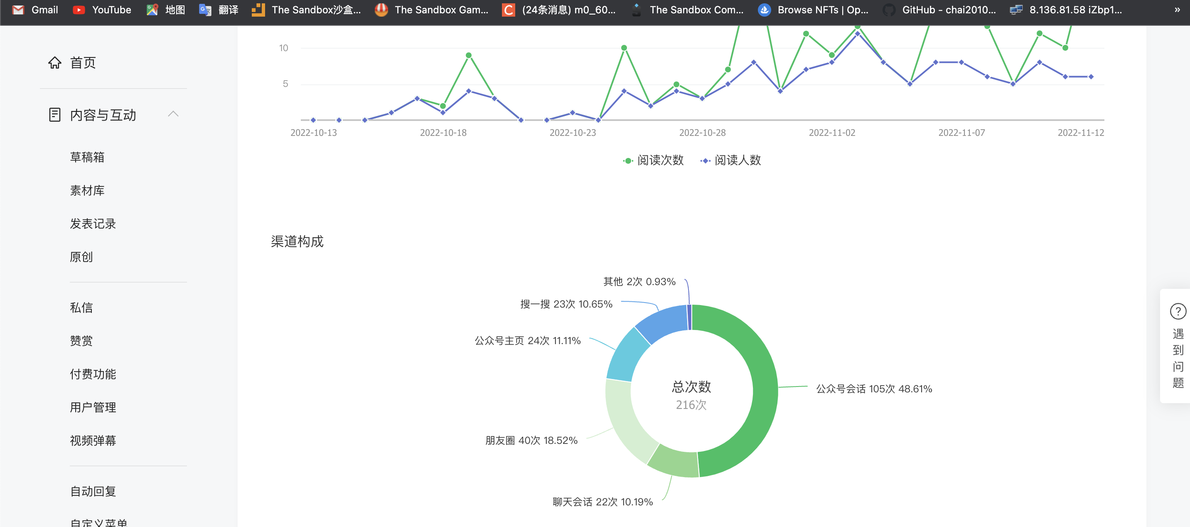Click the 搜一搜 blue donut segment

[x=665, y=321]
